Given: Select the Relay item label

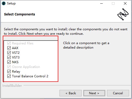Looking at the screenshot, I should [x=16, y=72].
